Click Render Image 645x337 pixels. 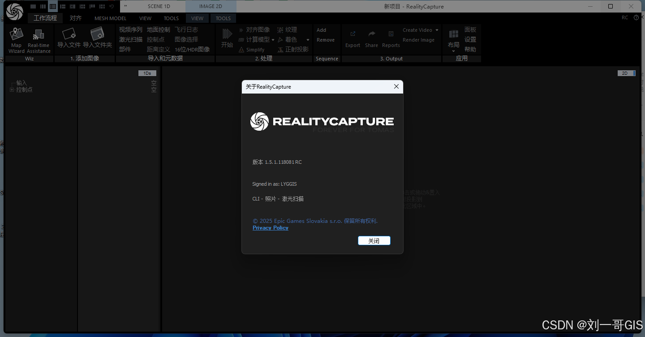point(418,40)
